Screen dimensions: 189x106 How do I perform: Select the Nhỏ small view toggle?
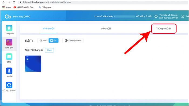point(43,41)
